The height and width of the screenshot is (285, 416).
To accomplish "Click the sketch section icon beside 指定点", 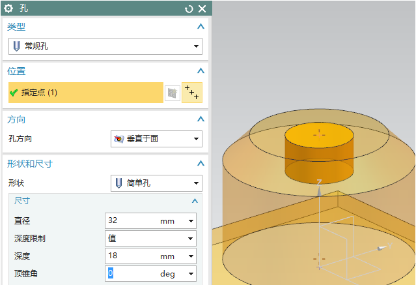I will click(x=172, y=93).
